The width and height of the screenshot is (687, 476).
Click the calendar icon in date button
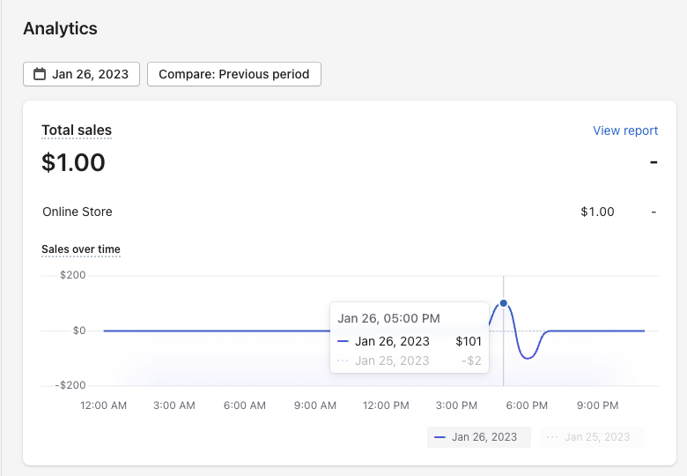[x=40, y=74]
